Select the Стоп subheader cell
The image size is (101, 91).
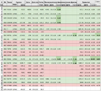click(41, 5)
